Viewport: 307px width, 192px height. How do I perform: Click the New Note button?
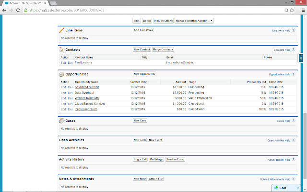coord(140,179)
